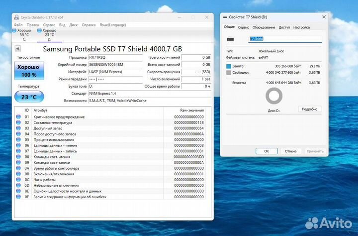Click the gray Свободно color swatch
The height and width of the screenshot is (236, 358).
229,73
